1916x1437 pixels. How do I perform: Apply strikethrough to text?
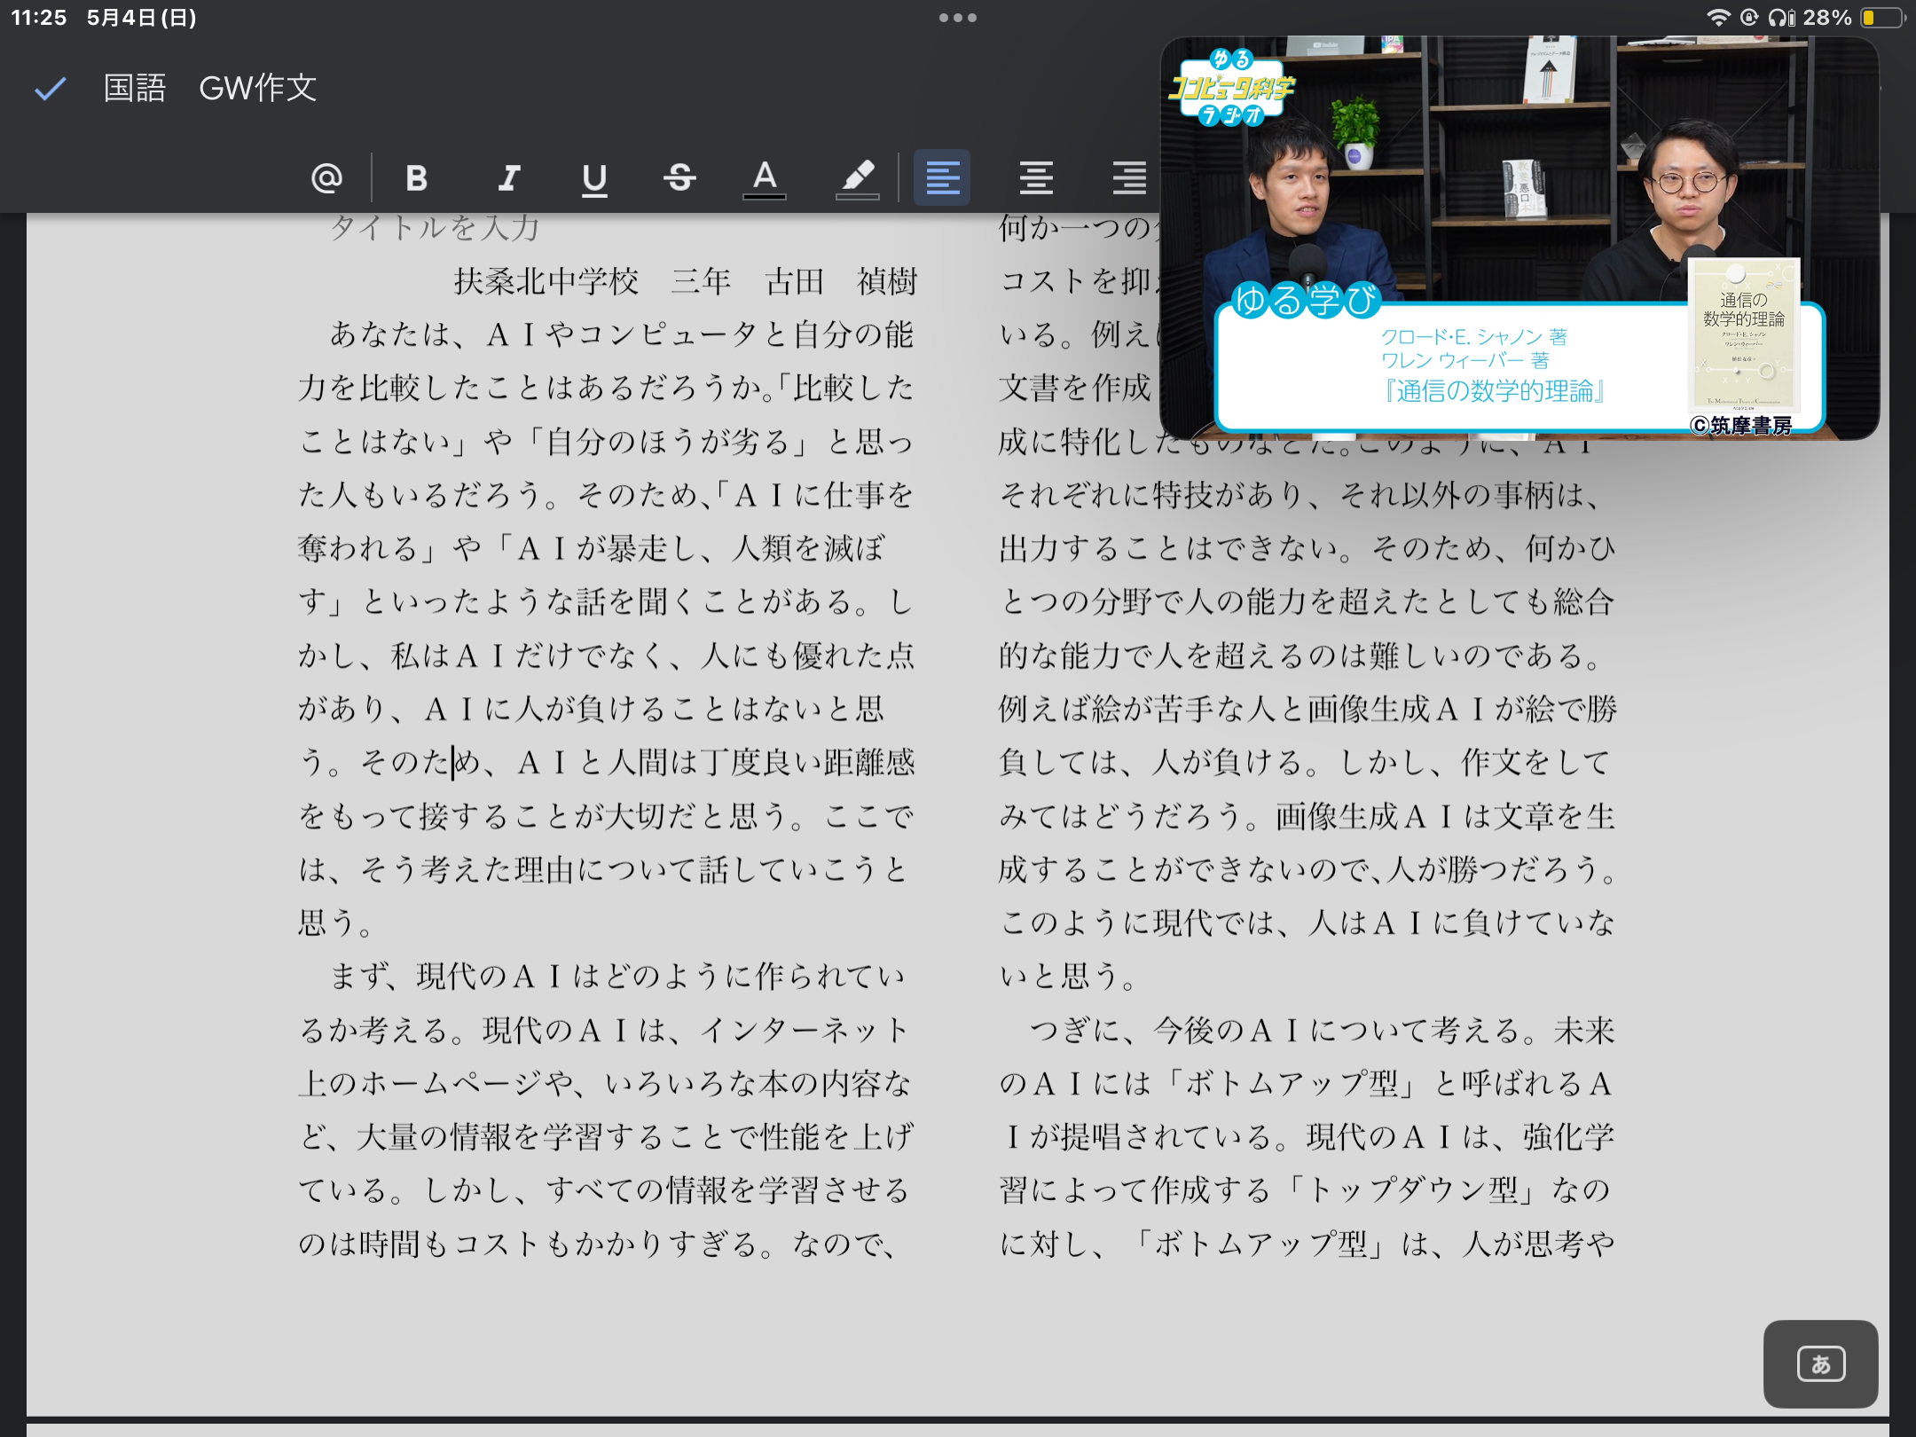pos(679,178)
